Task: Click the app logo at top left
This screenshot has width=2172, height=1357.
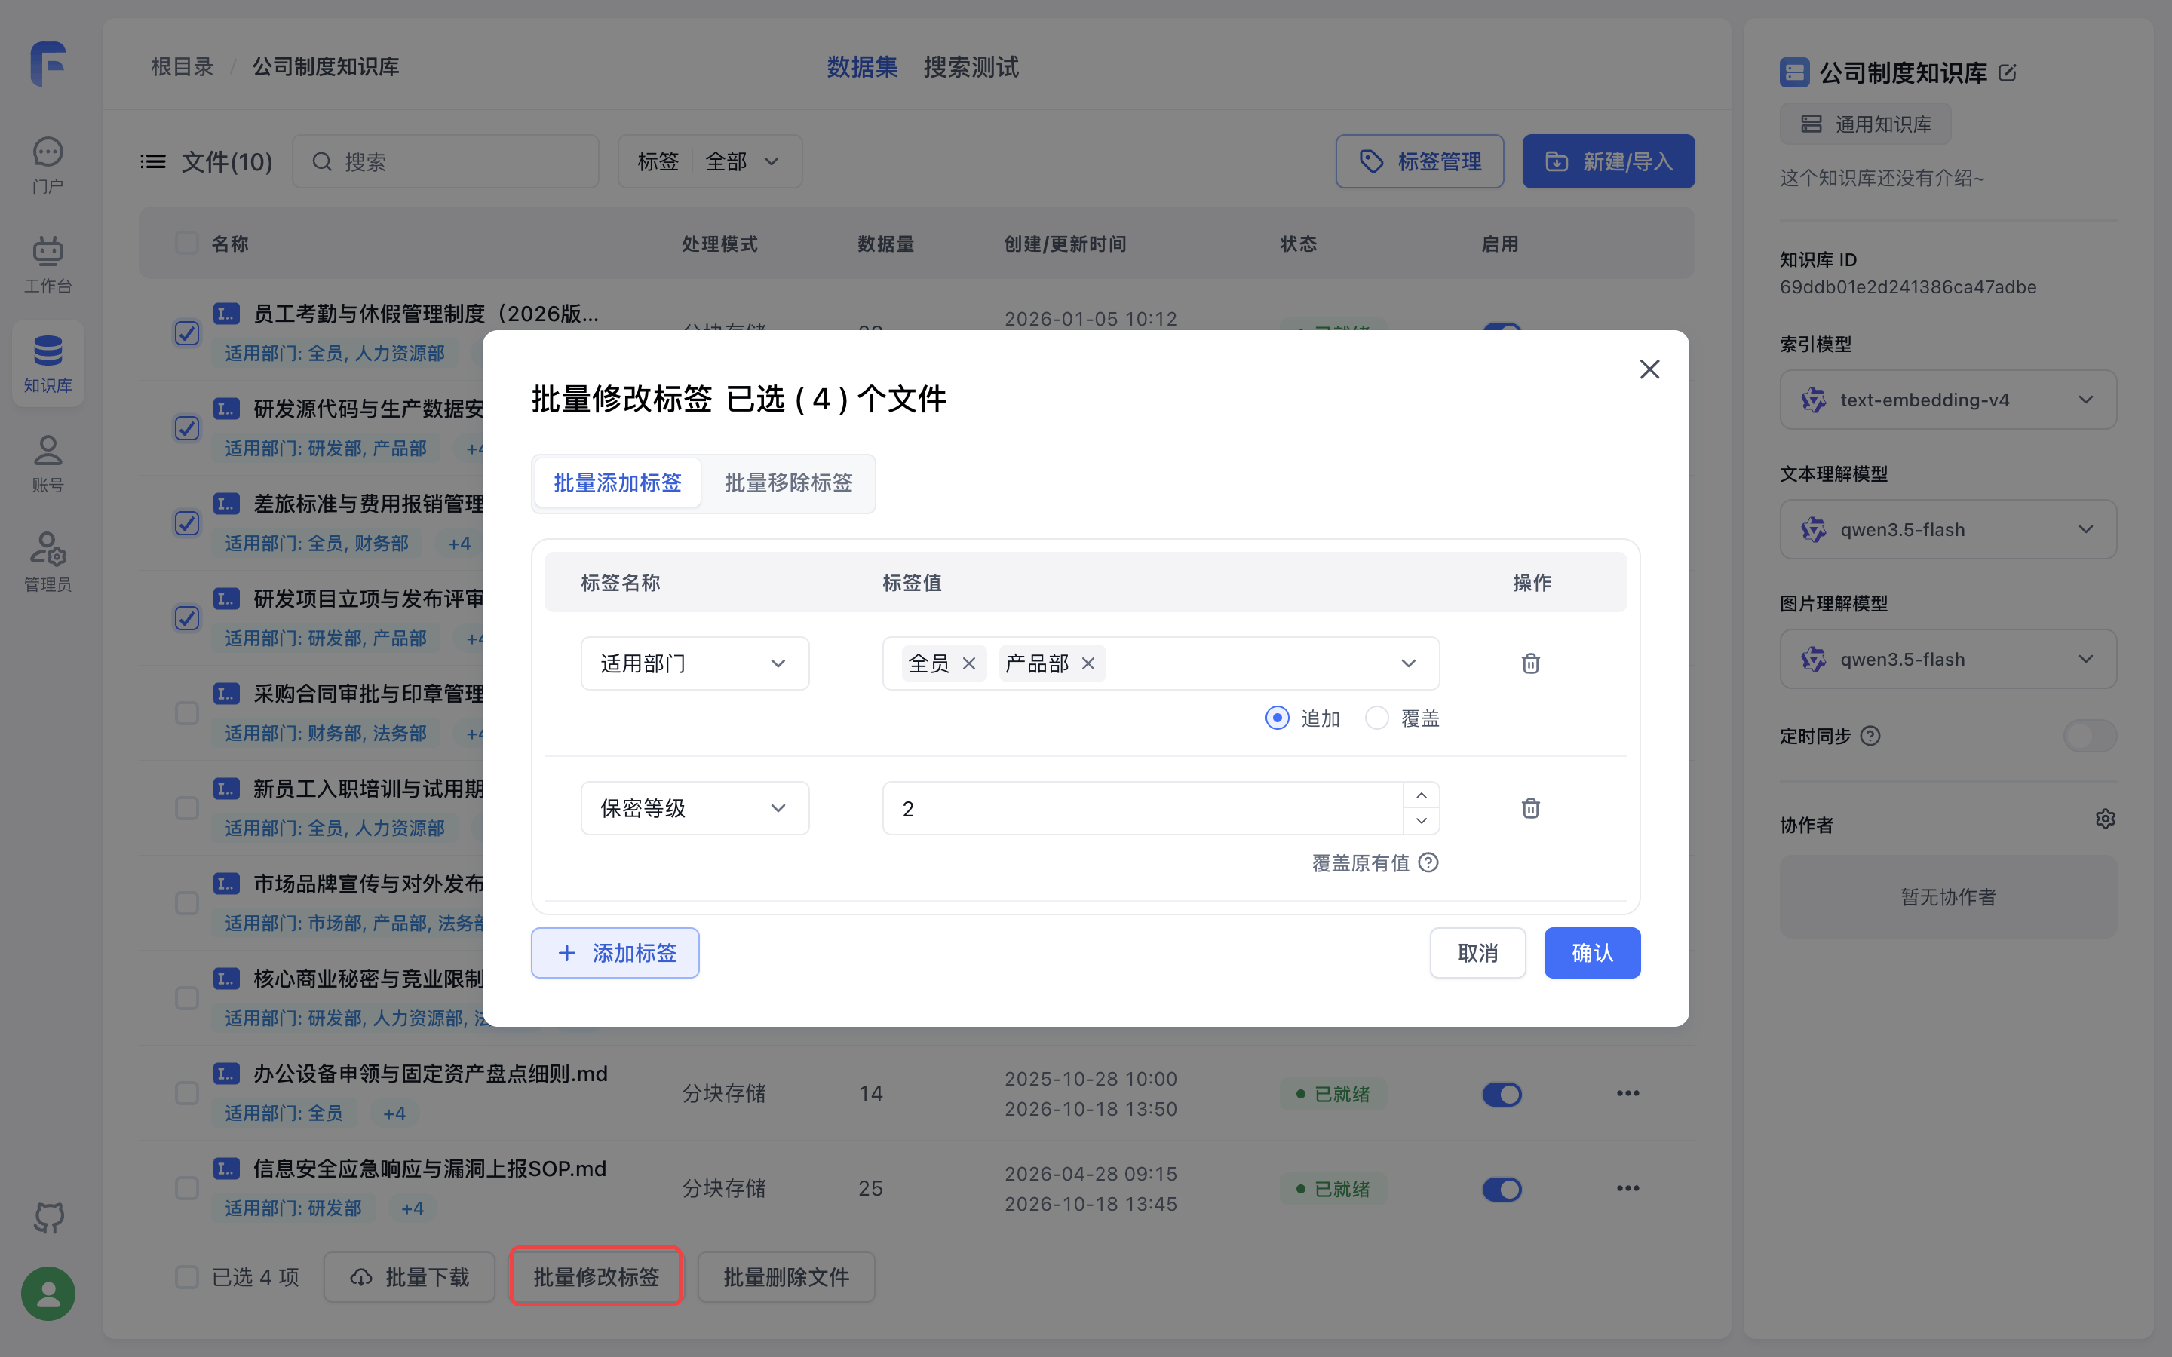Action: coord(48,64)
